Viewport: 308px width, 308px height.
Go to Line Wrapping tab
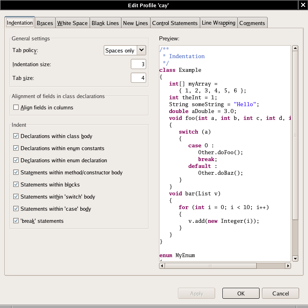click(x=218, y=23)
